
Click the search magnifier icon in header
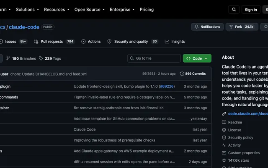pyautogui.click(x=234, y=10)
